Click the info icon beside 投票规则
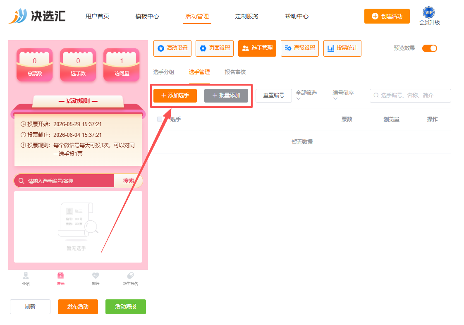 [23, 145]
